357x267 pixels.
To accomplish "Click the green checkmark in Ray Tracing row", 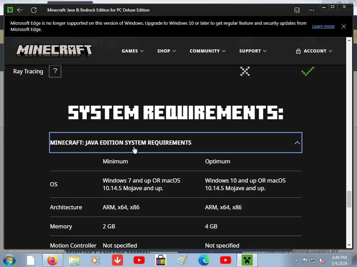I will pos(307,71).
